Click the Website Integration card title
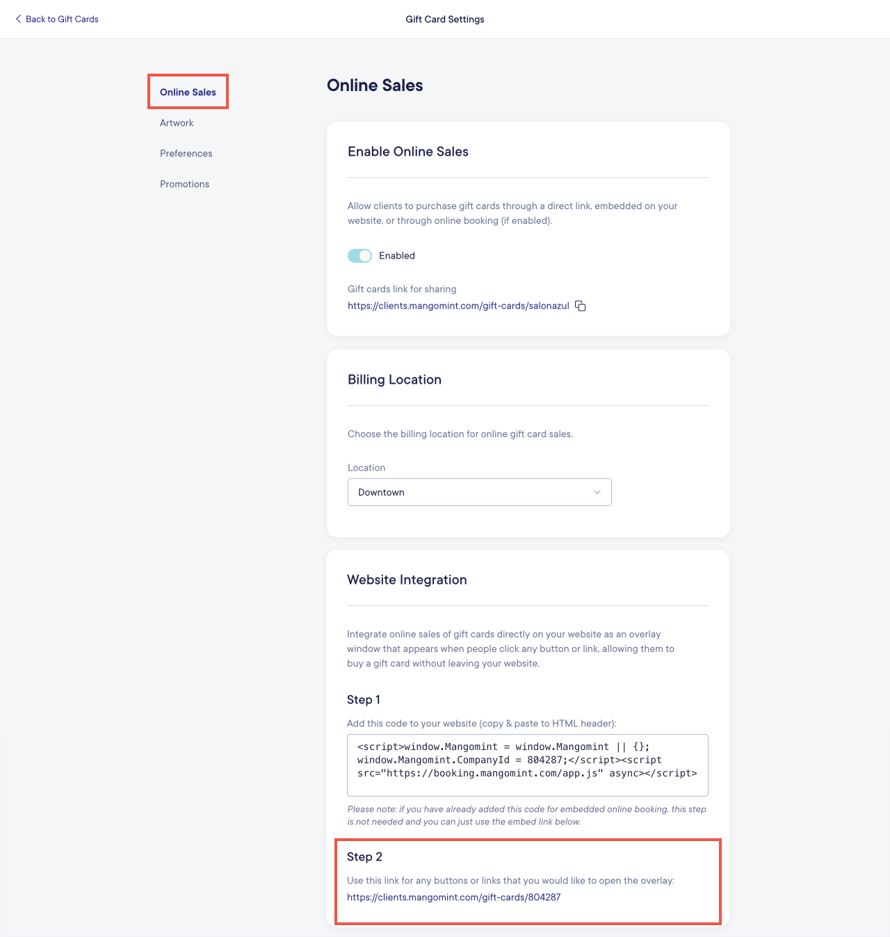 coord(407,580)
